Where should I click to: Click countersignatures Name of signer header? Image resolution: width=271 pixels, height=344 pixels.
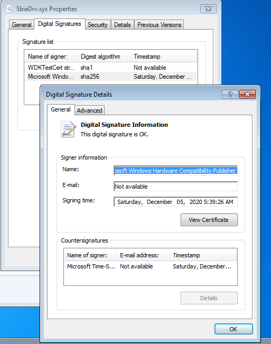[x=90, y=255]
